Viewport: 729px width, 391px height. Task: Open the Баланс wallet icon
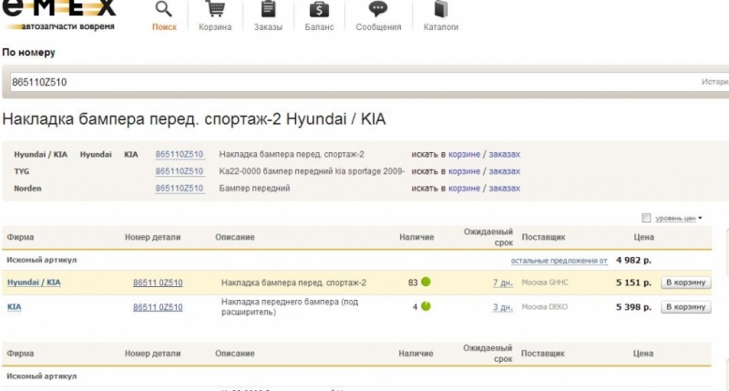coord(319,11)
